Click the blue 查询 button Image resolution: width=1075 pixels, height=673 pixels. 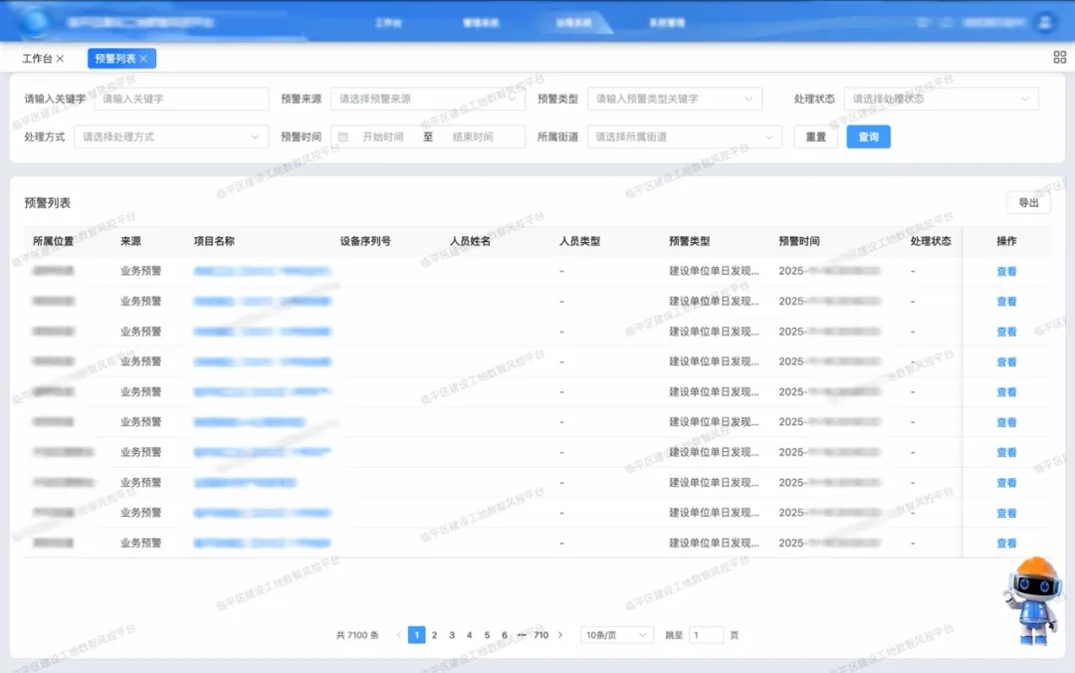coord(868,136)
